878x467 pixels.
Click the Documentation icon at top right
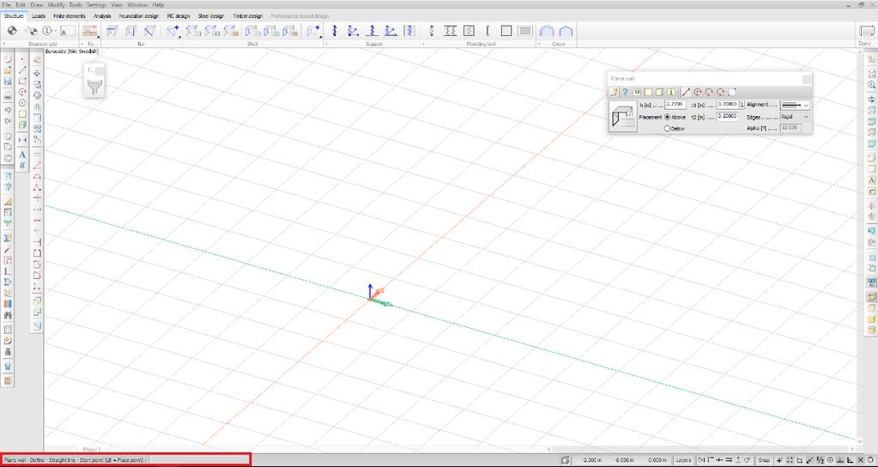[867, 31]
